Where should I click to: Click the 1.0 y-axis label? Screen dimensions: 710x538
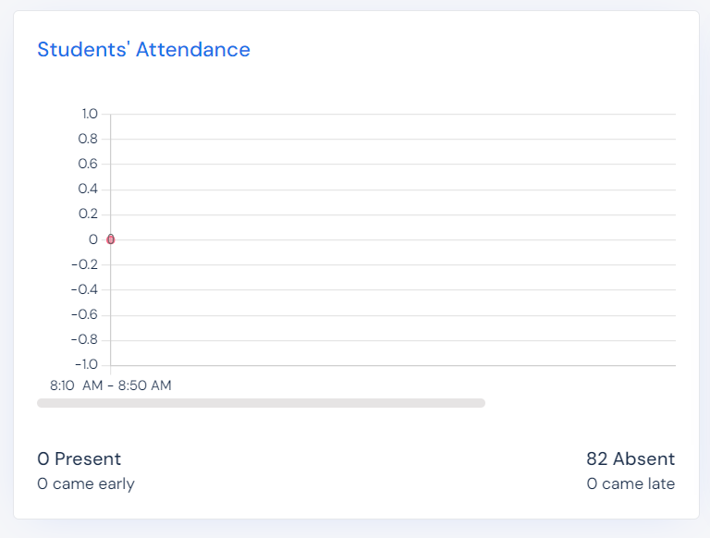coord(89,114)
